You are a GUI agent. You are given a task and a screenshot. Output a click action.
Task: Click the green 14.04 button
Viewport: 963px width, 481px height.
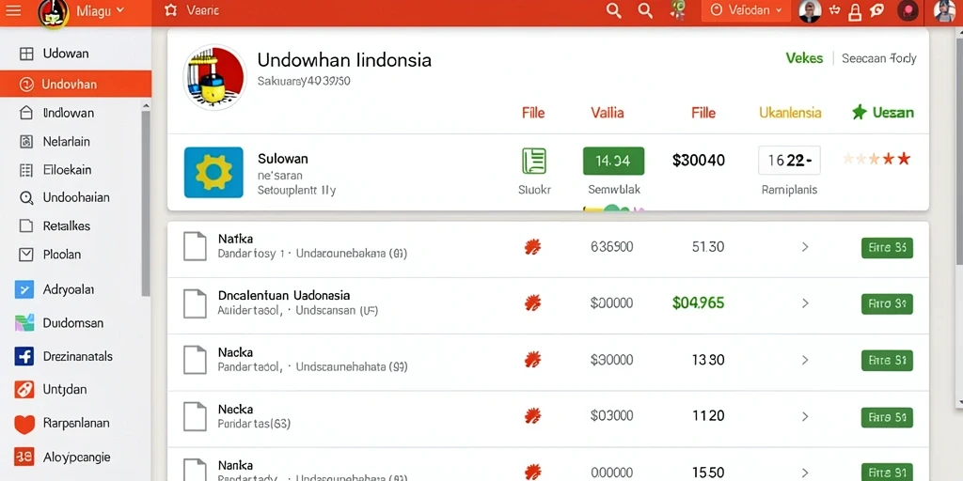pos(613,161)
